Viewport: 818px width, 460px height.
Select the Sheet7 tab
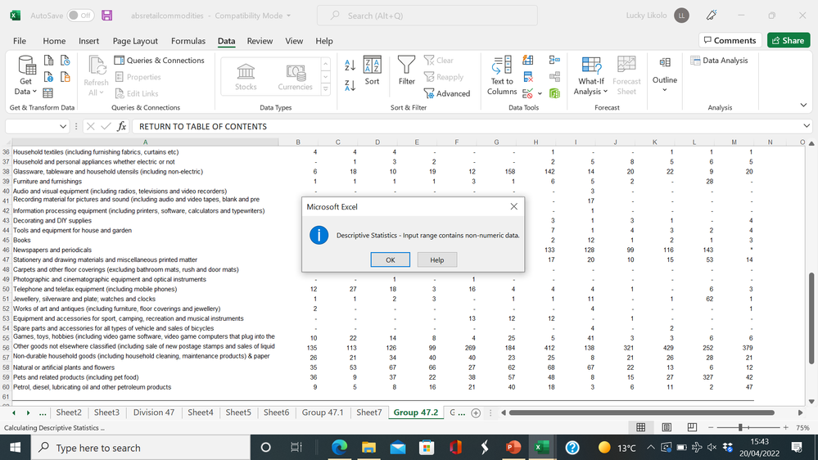click(x=368, y=412)
